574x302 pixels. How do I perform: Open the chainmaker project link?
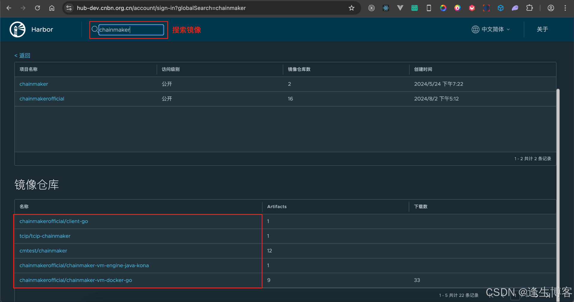point(34,84)
